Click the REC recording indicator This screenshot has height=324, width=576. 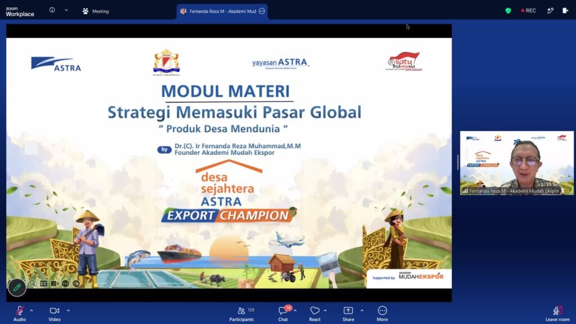coord(528,11)
